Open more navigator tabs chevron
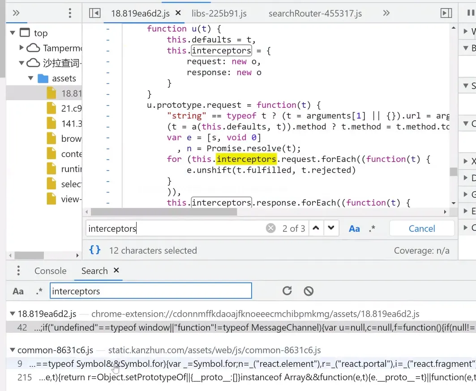The height and width of the screenshot is (391, 476). (x=16, y=13)
